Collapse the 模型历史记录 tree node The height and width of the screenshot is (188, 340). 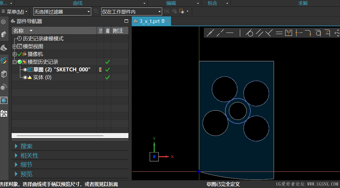[x=15, y=62]
